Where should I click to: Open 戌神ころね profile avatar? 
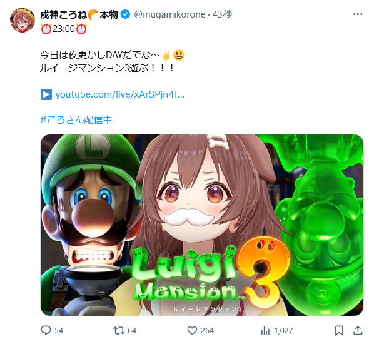(23, 20)
